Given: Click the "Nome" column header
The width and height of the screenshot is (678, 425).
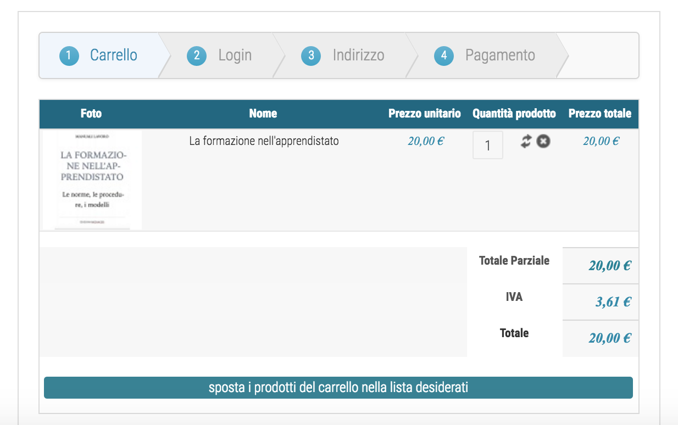Looking at the screenshot, I should [x=263, y=114].
